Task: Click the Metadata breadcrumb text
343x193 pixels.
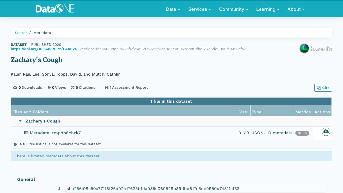Action: point(42,33)
